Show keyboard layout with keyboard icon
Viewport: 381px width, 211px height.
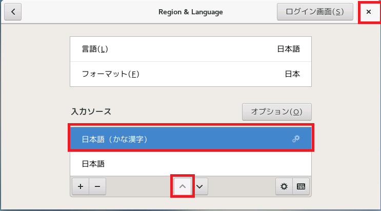pyautogui.click(x=301, y=187)
